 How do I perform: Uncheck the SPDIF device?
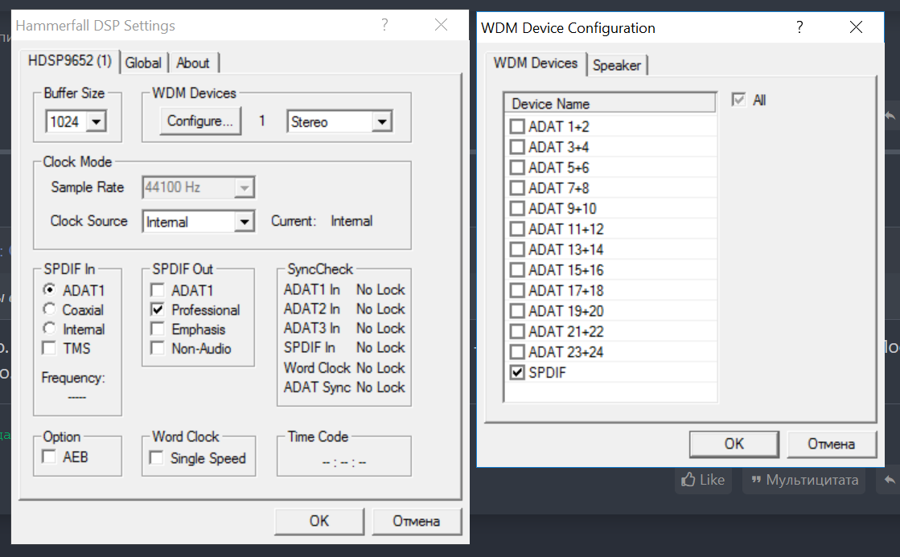[517, 372]
